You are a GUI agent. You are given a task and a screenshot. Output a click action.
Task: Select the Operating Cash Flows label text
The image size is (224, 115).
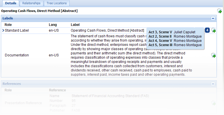coord(107,30)
